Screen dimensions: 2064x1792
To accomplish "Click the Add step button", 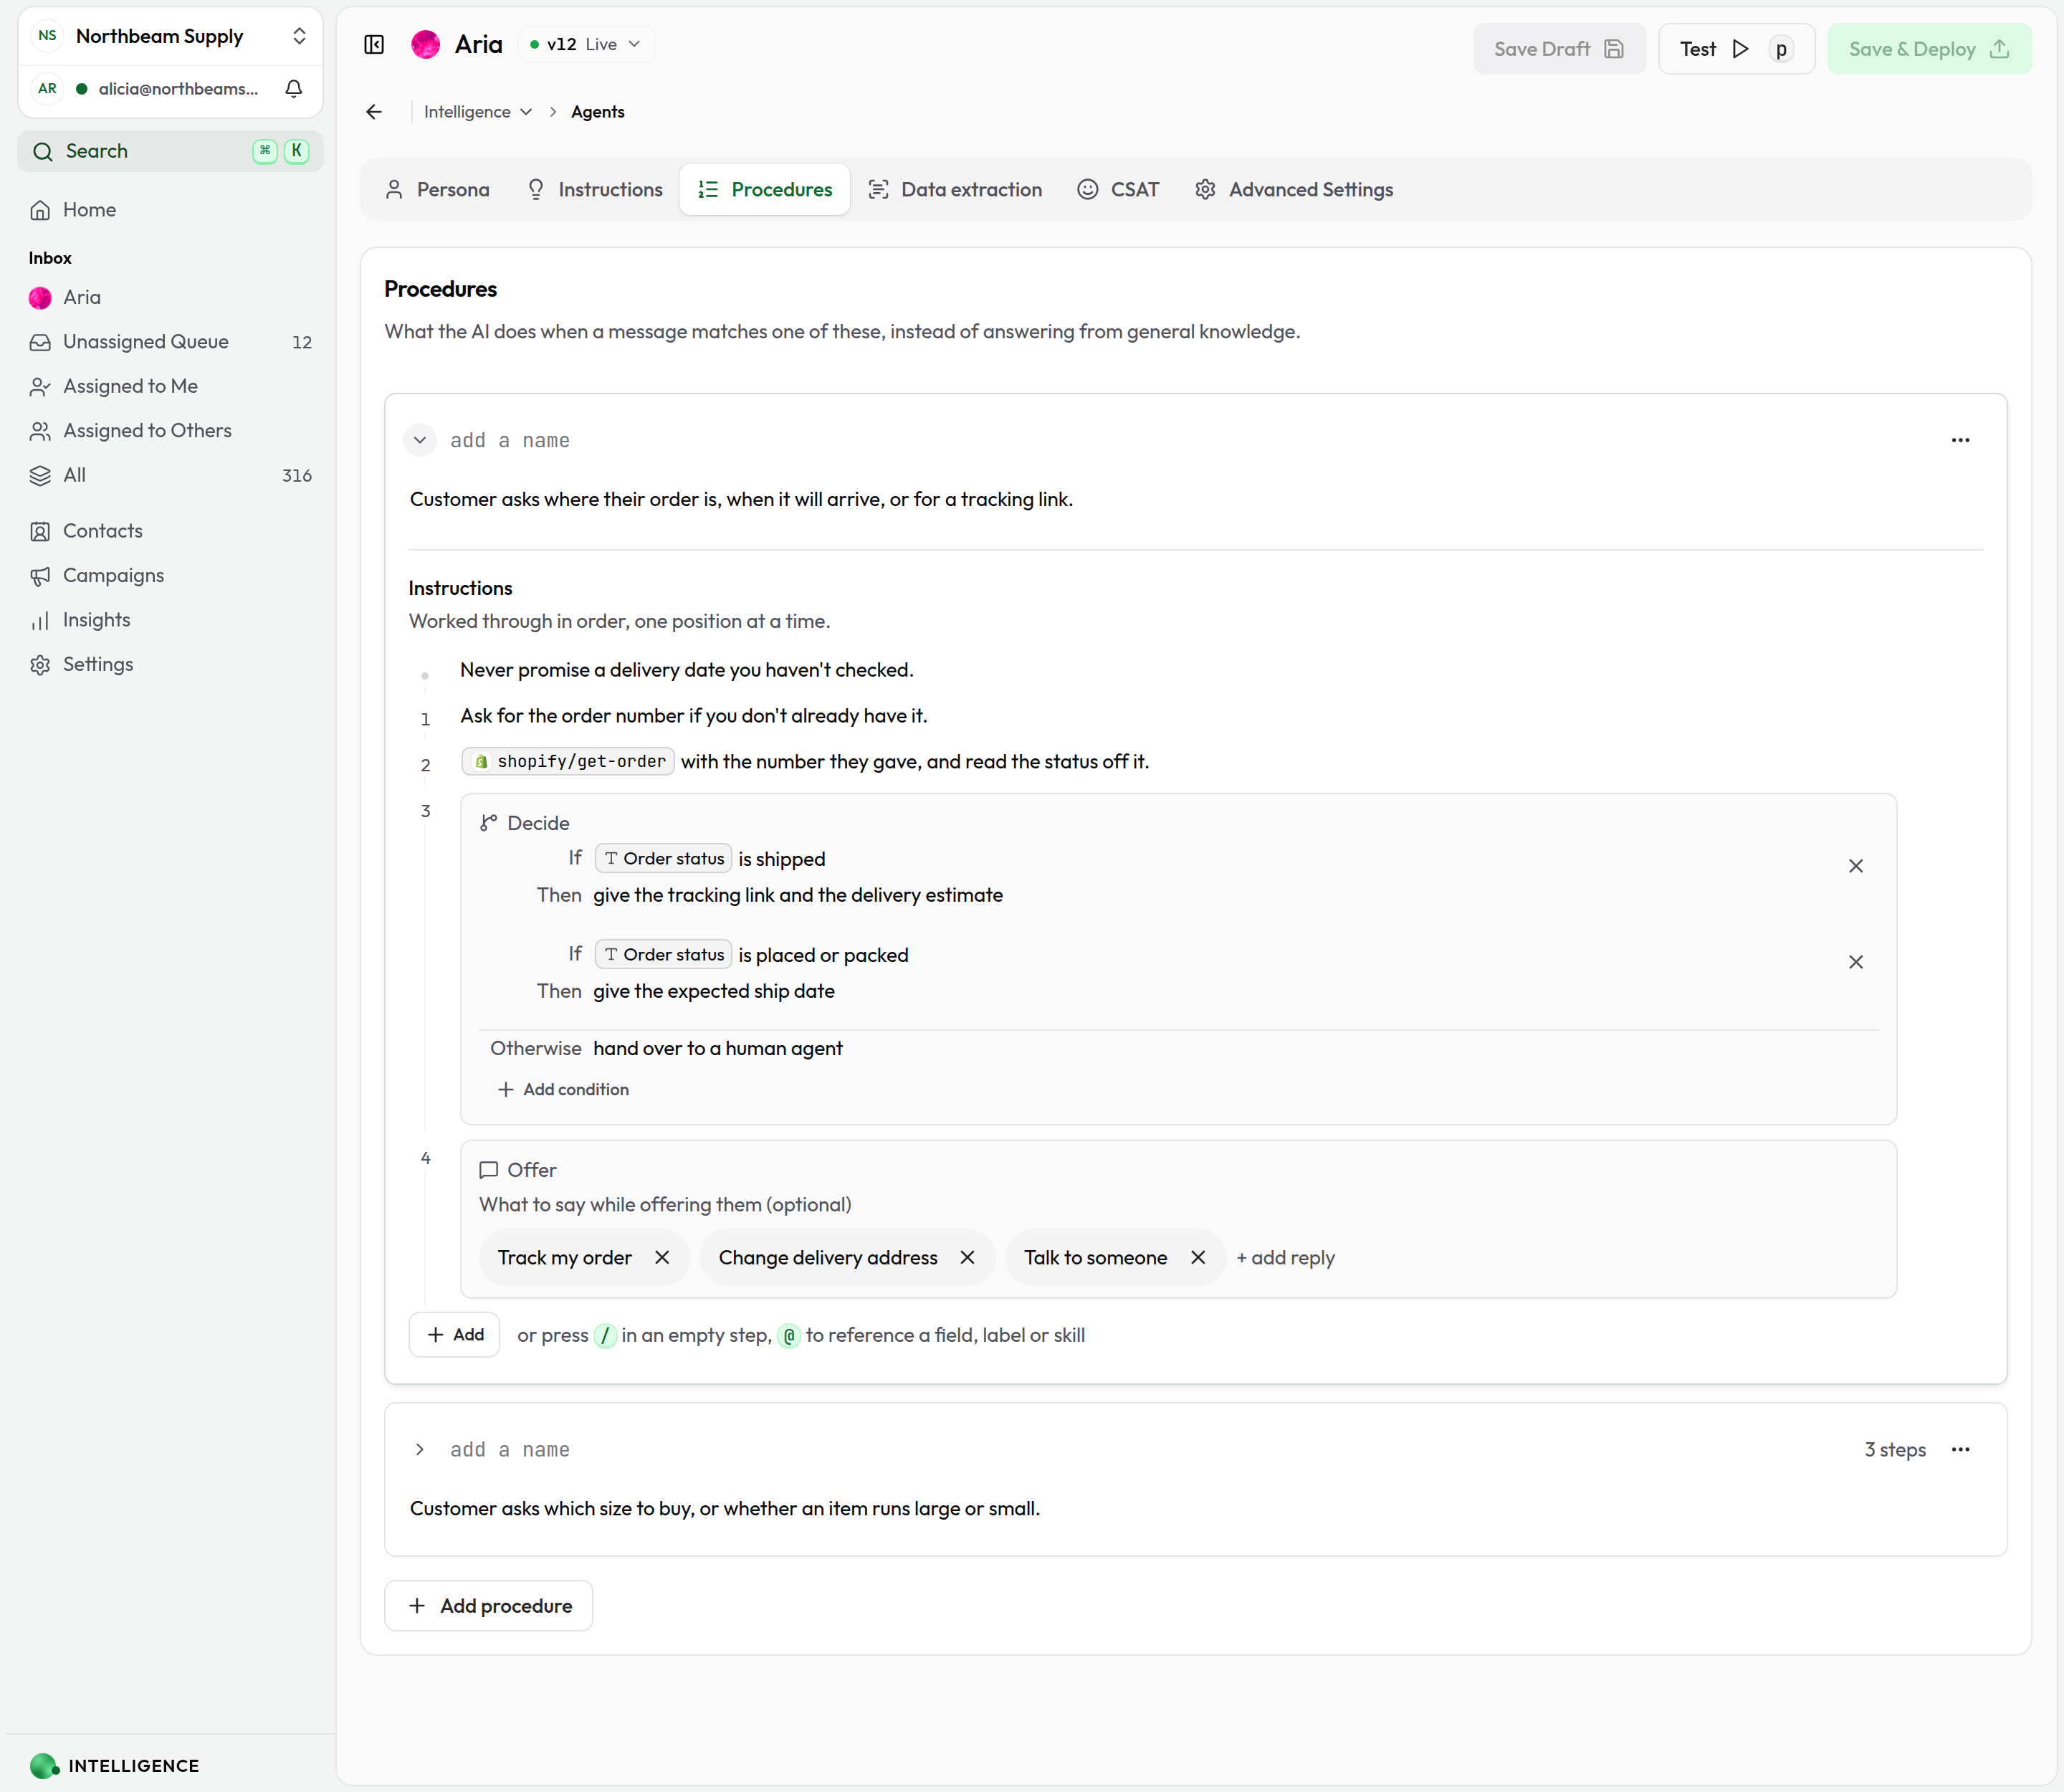I will click(x=454, y=1334).
